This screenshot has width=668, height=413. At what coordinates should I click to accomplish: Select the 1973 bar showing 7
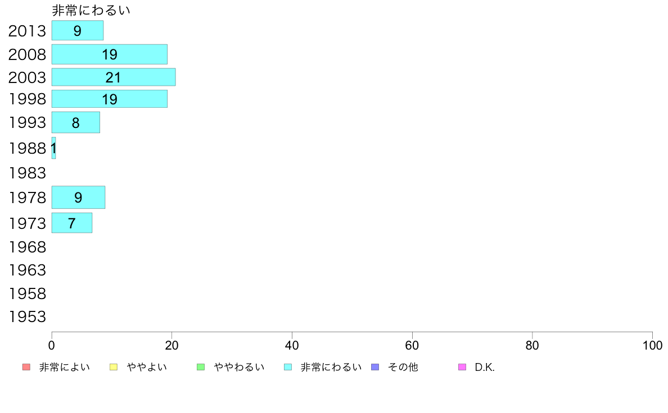72,223
